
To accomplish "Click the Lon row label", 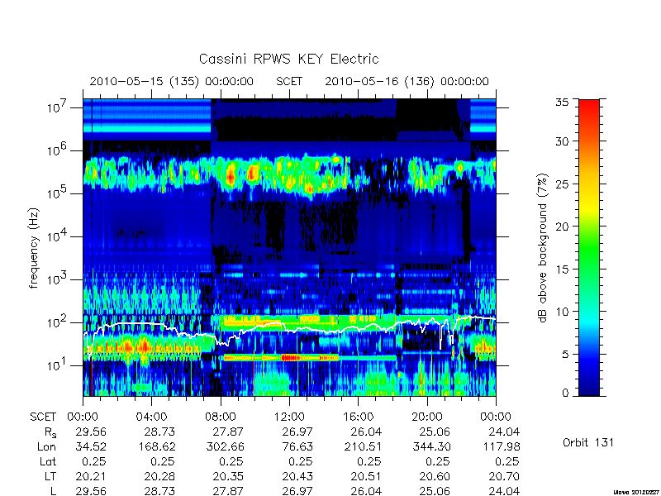I will [47, 446].
